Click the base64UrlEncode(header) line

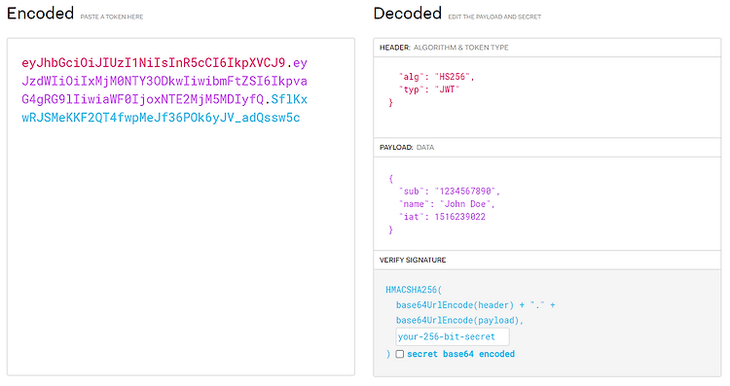[475, 305]
